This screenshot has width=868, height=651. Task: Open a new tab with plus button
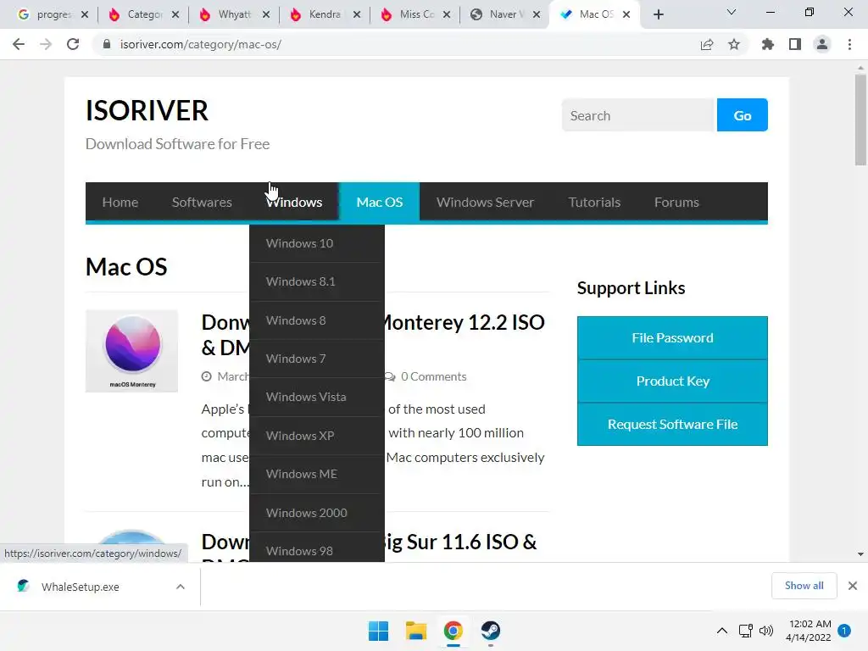pyautogui.click(x=658, y=14)
